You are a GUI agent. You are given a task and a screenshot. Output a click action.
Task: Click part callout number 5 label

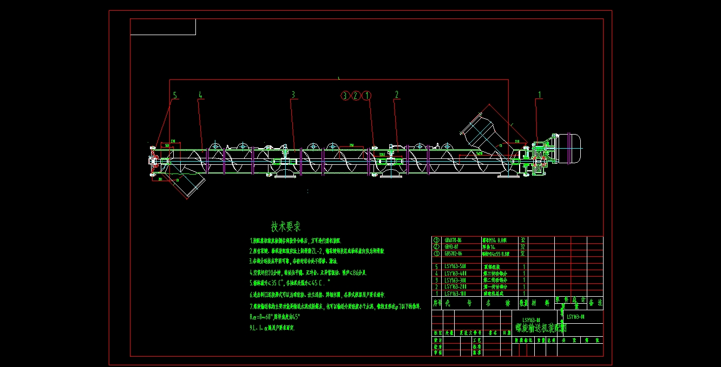(x=175, y=95)
